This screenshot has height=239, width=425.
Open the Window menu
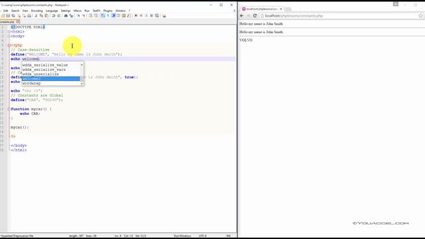pyautogui.click(x=121, y=11)
